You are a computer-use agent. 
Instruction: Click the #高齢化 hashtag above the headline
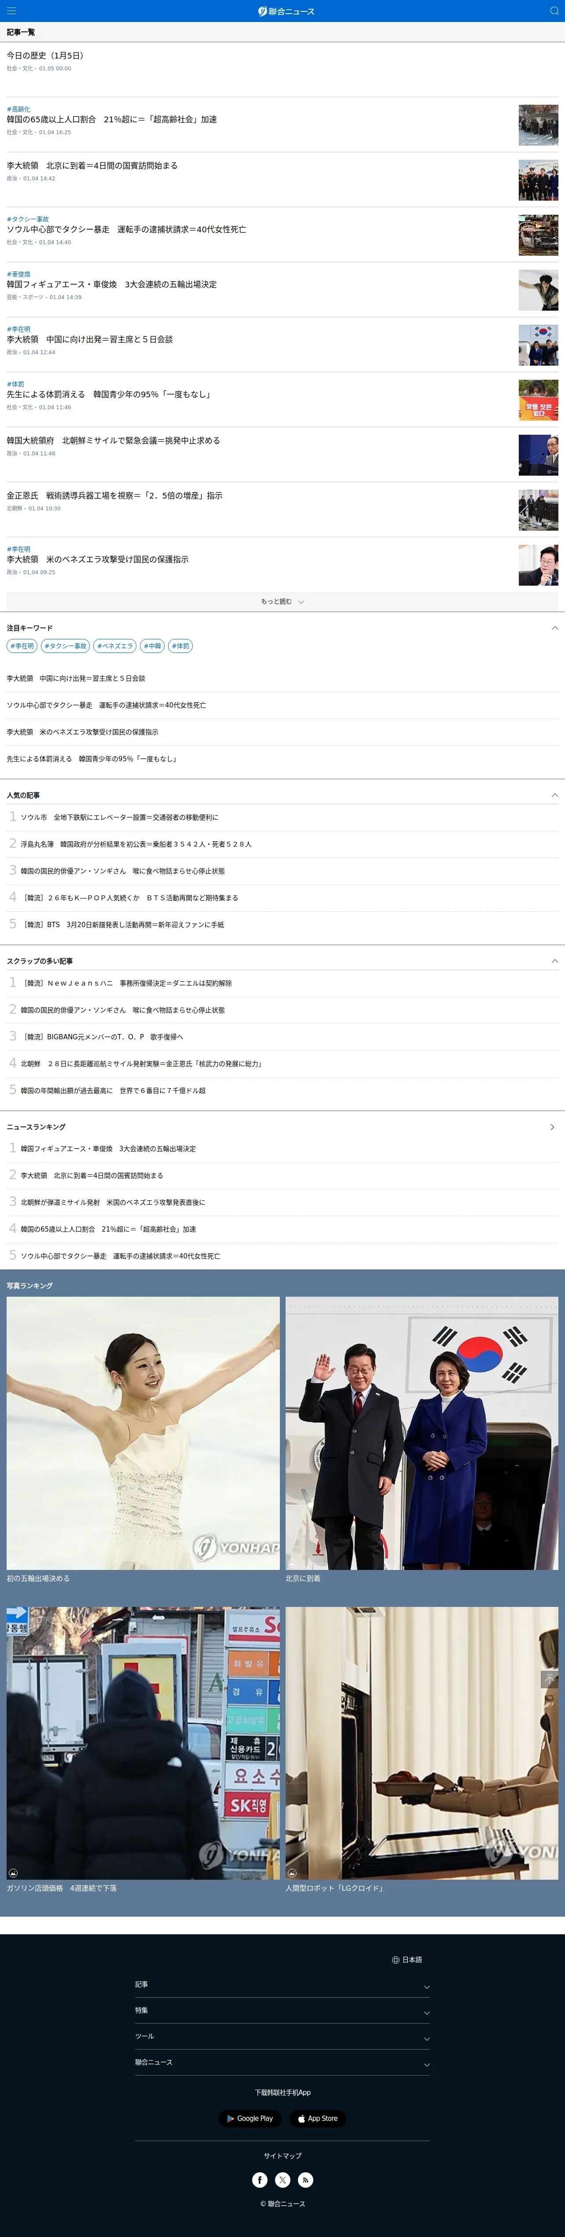click(x=18, y=110)
